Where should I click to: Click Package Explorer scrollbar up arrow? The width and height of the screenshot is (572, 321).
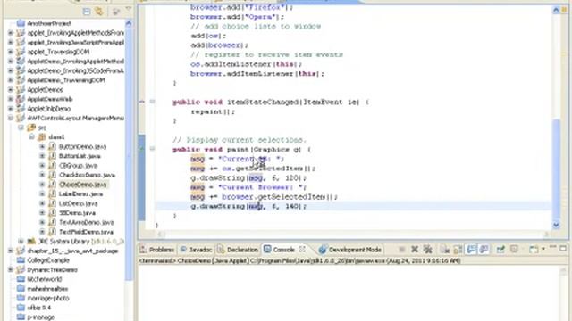[129, 24]
